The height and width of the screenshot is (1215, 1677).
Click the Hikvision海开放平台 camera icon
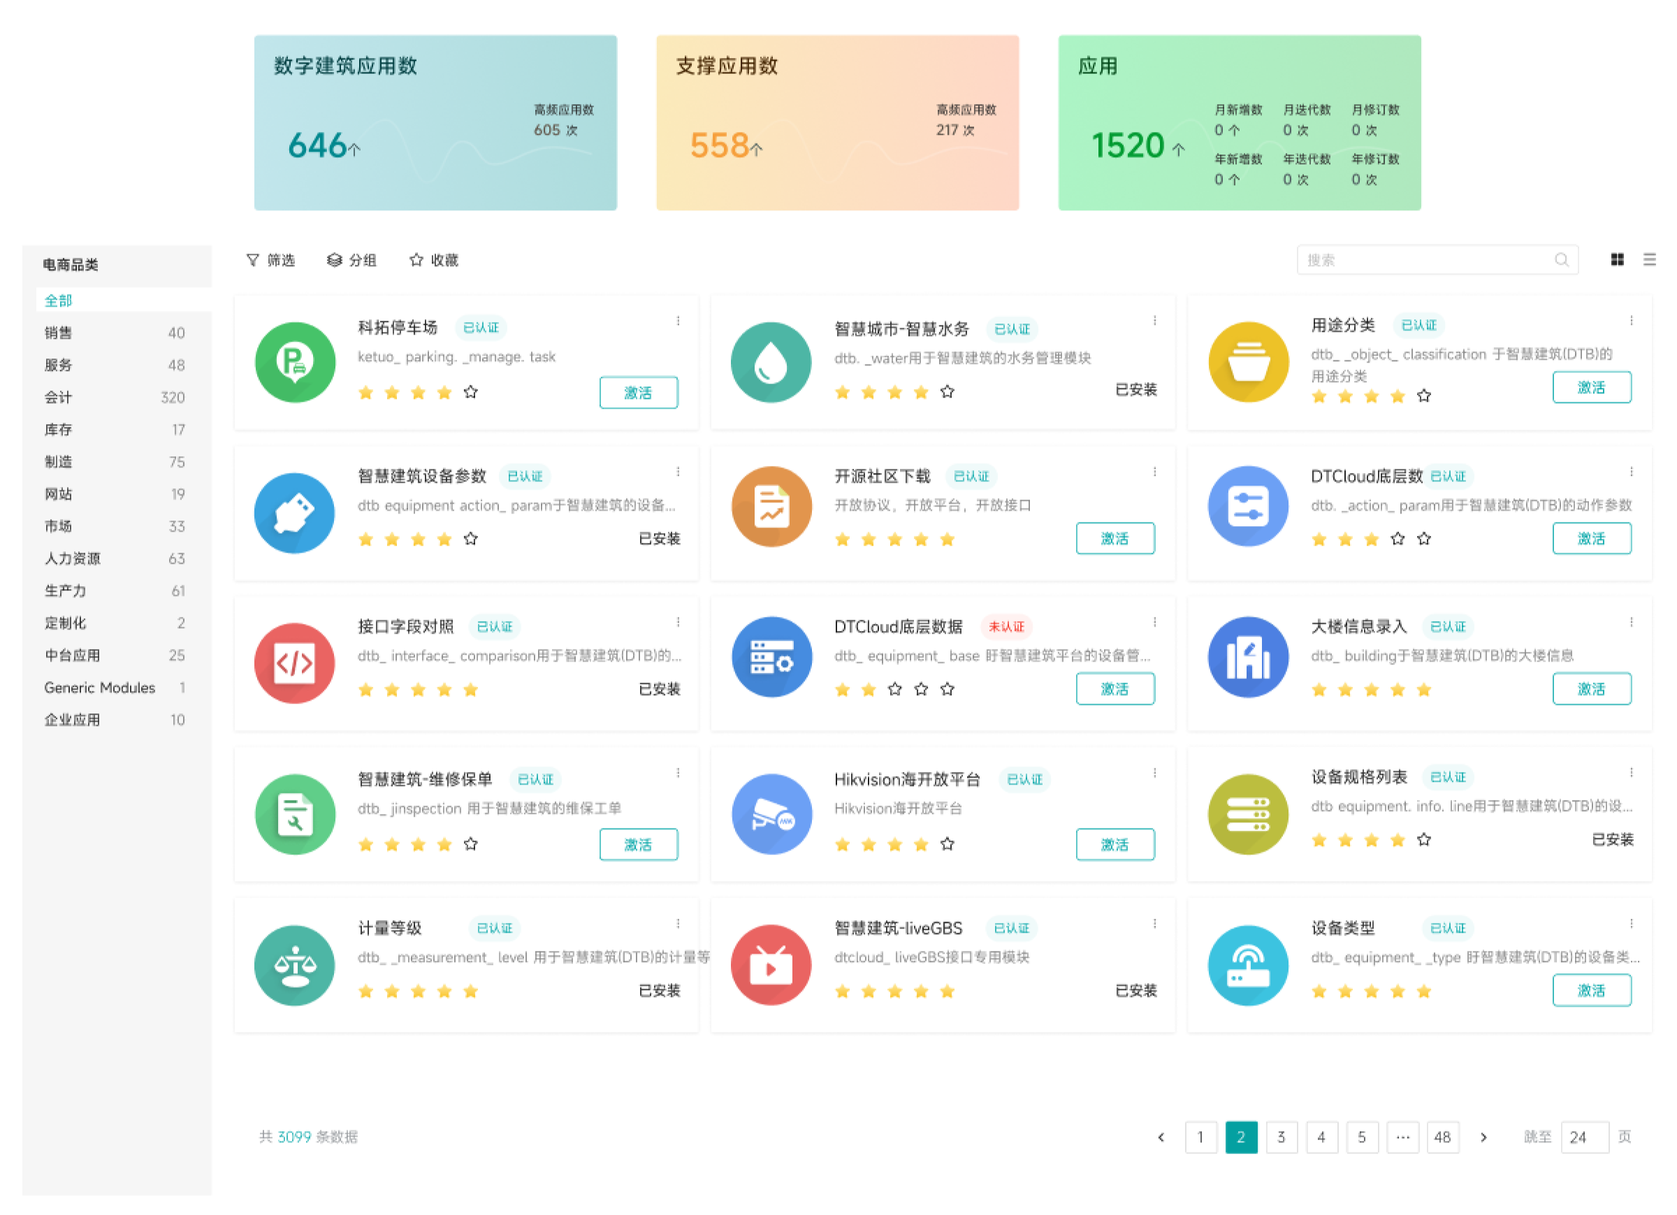tap(771, 814)
